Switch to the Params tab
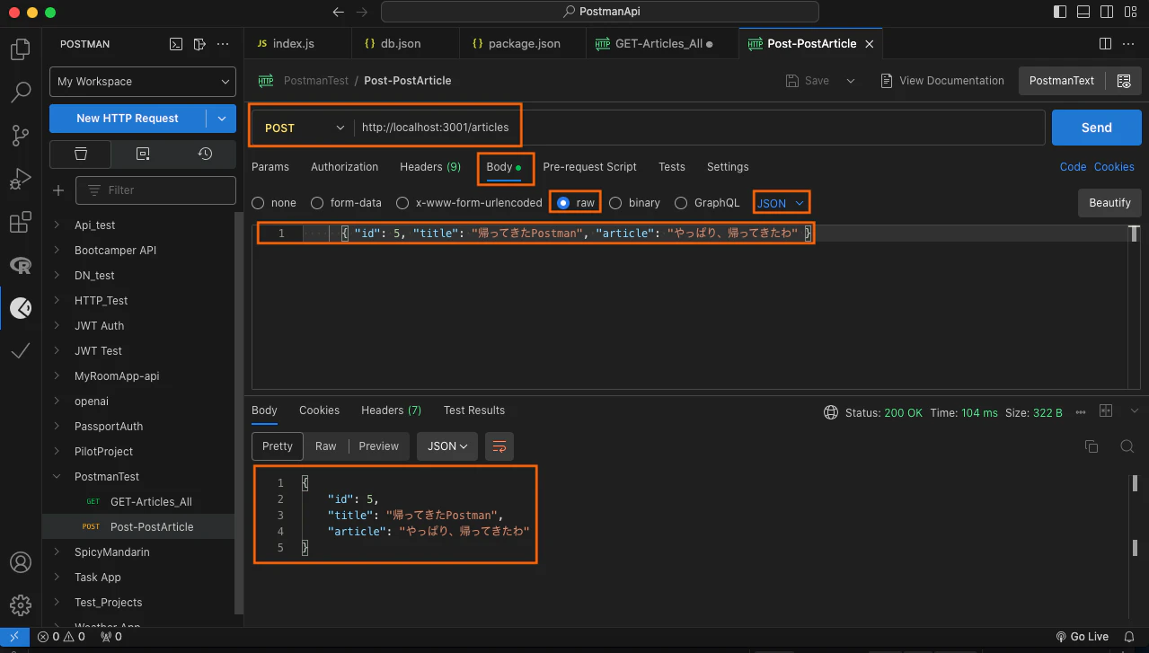Image resolution: width=1149 pixels, height=653 pixels. pos(270,167)
